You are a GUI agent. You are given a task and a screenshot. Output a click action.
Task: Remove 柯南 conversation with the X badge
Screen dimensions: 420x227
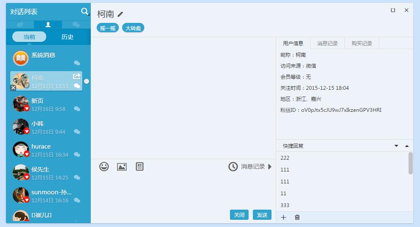tap(13, 88)
